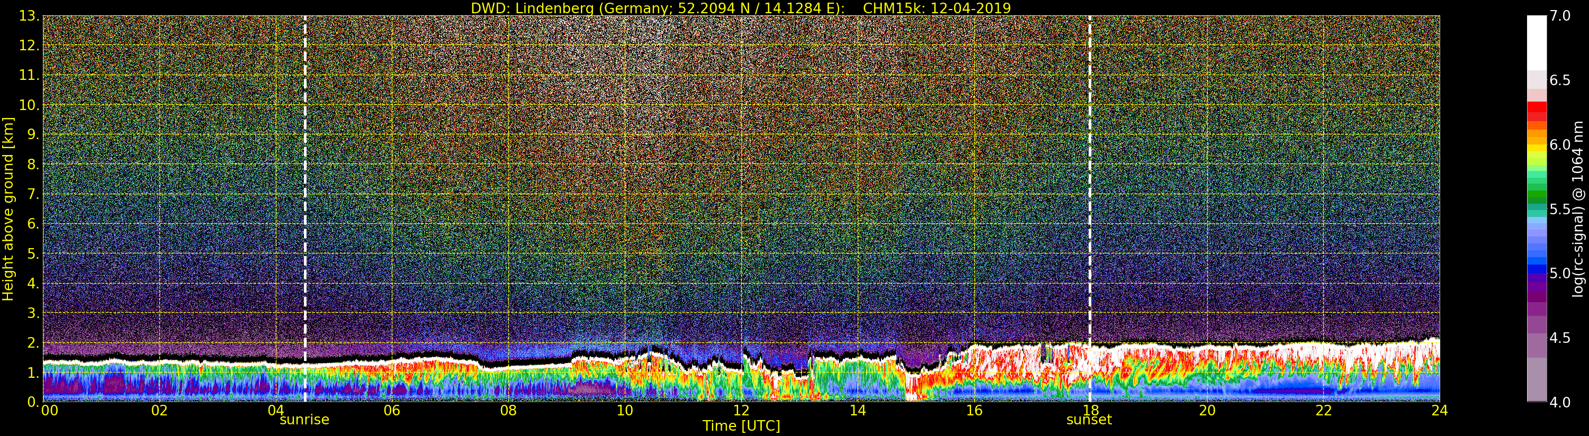Click the '24' time tick label
Viewport: 1589px width, 436px height.
click(x=1439, y=411)
